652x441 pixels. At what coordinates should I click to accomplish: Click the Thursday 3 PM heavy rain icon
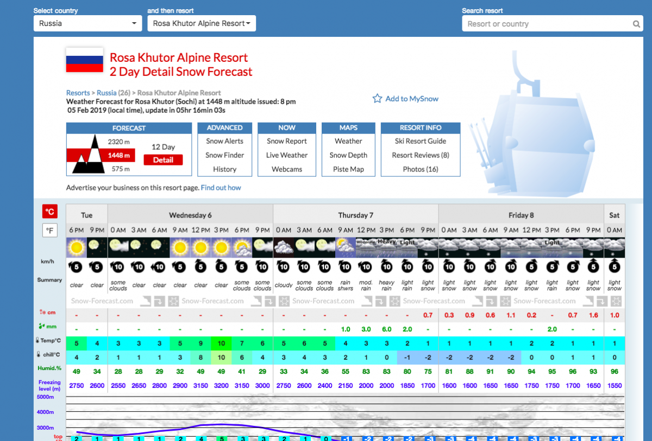pos(386,247)
